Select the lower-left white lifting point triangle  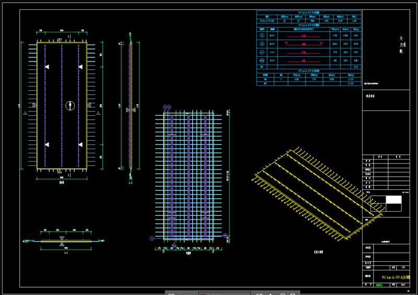(x=47, y=144)
